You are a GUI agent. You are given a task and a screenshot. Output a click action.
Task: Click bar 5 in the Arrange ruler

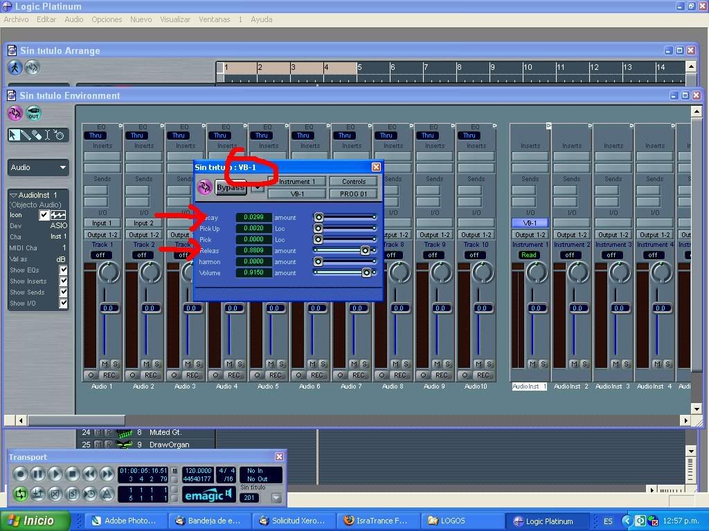(x=359, y=67)
